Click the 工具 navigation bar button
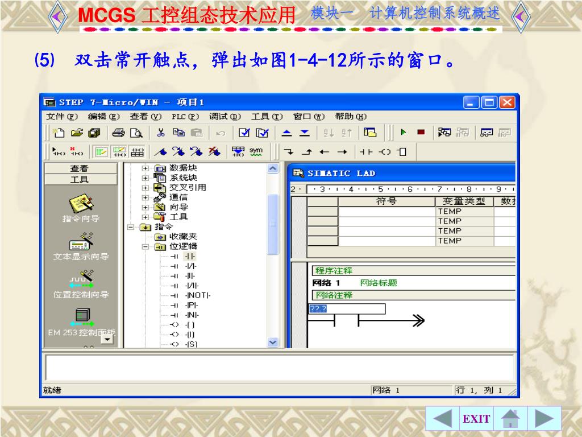This screenshot has height=437, width=582. pyautogui.click(x=80, y=179)
